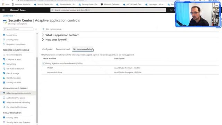This screenshot has height=125, width=222.
Task: Collapse the sidebar menu with double chevron
Action: click(x=36, y=29)
